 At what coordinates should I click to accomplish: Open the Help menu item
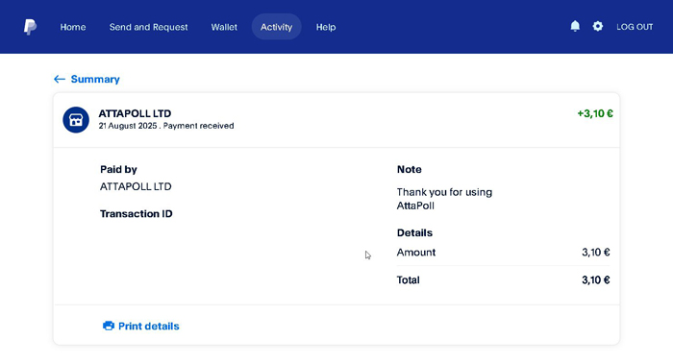click(x=326, y=27)
